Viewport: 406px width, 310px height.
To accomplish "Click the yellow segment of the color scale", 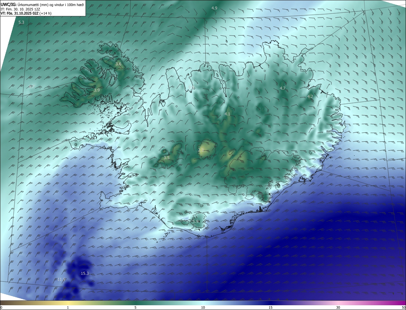I will [x=68, y=303].
